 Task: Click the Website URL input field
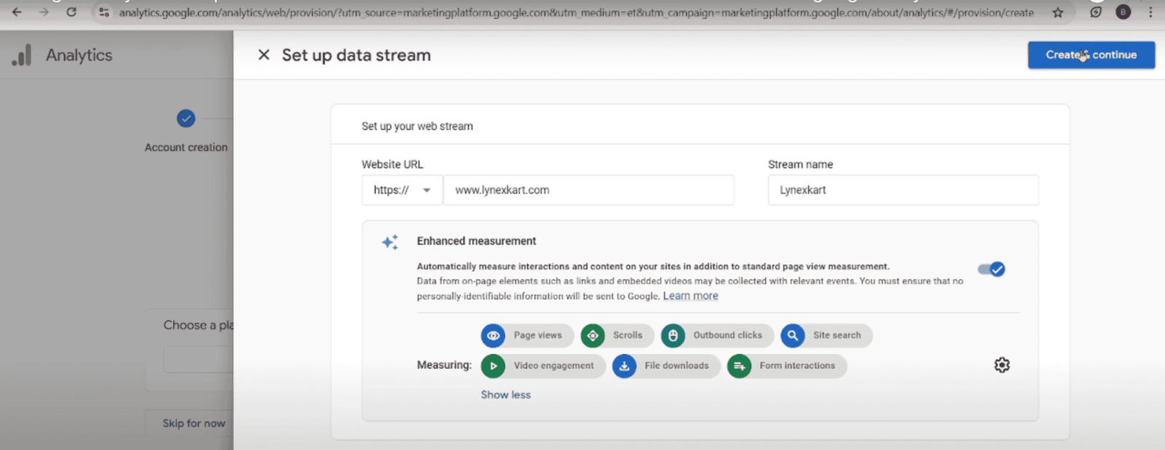coord(588,190)
